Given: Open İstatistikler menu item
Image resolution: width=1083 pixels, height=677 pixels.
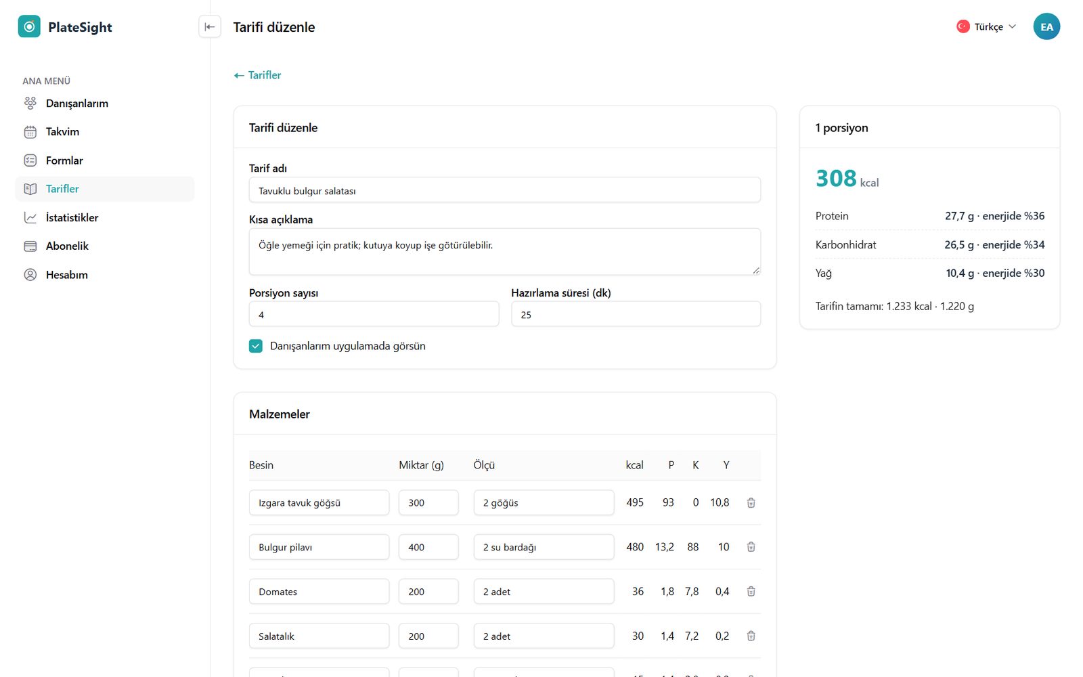Looking at the screenshot, I should [x=104, y=217].
